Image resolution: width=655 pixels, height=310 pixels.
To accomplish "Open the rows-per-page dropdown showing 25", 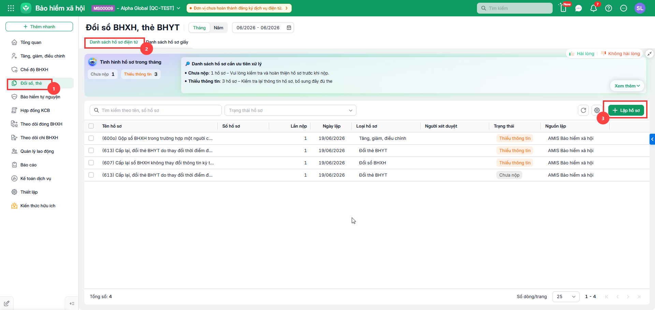I will [x=566, y=296].
